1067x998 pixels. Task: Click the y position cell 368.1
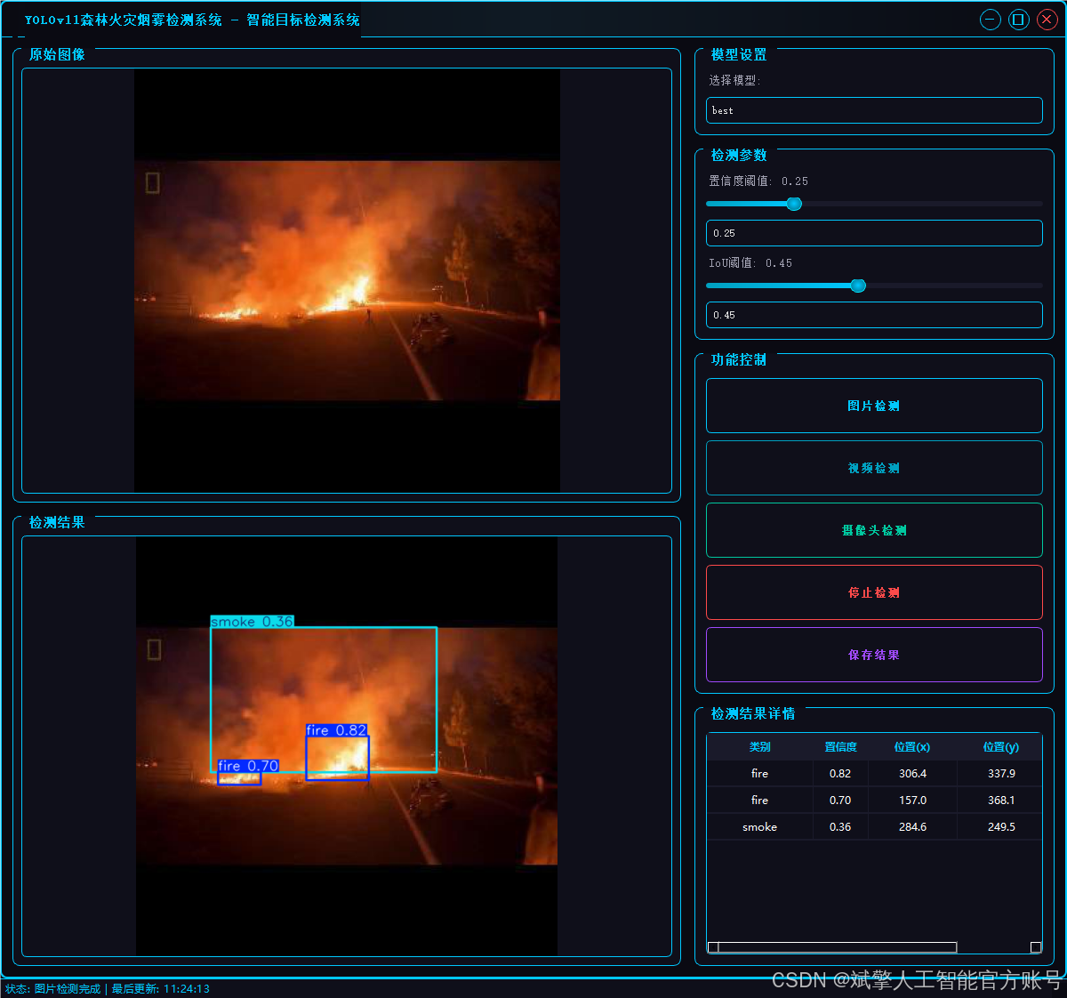(x=1000, y=801)
